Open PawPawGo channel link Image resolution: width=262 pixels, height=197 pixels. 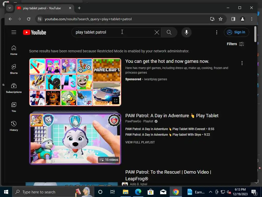tap(133, 121)
